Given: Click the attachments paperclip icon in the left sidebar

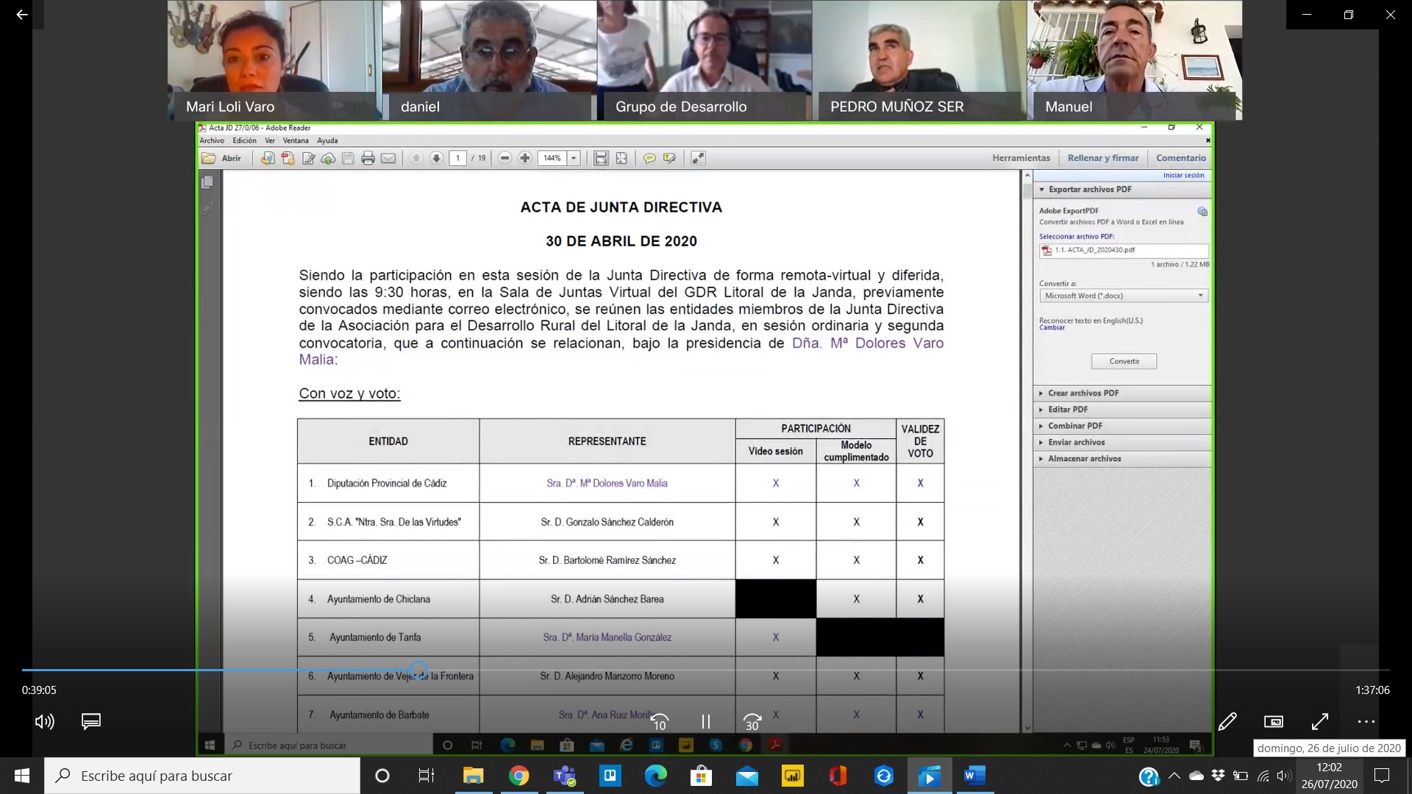Looking at the screenshot, I should pos(207,209).
